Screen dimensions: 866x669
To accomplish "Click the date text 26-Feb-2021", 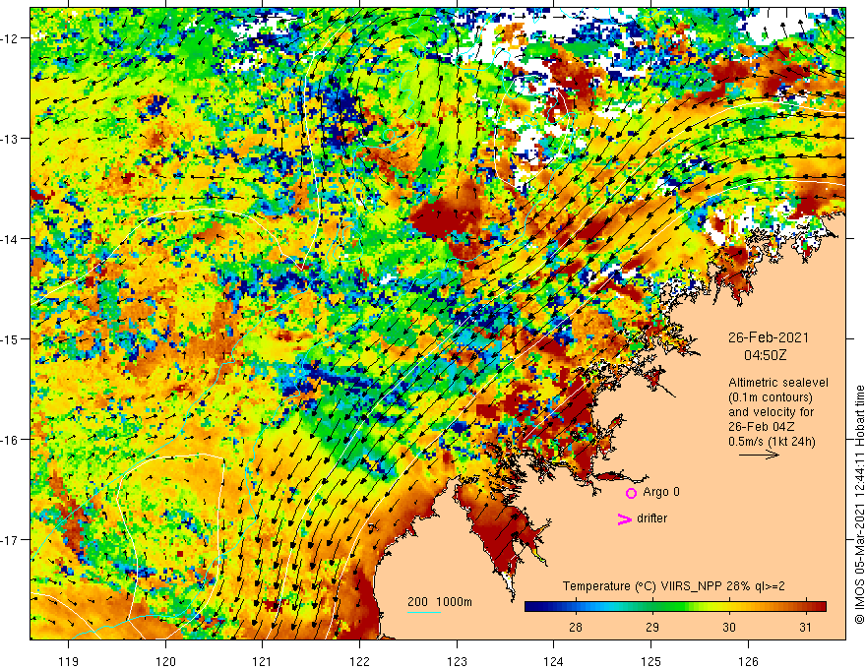I will pyautogui.click(x=769, y=337).
